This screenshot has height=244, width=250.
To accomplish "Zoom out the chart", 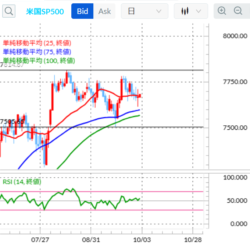I will (x=238, y=11).
